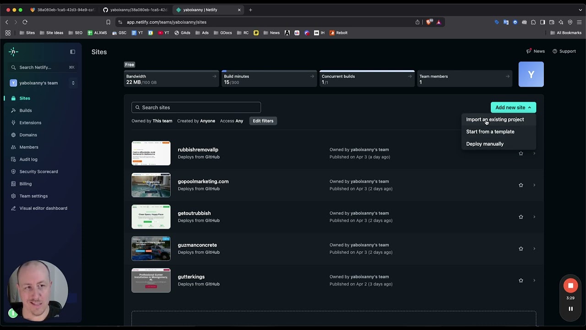
Task: Stop the screen recording red button
Action: 570,286
